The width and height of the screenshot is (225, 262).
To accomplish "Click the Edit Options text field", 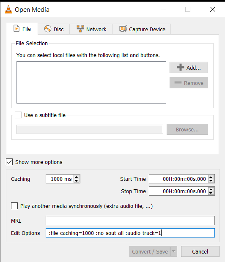I will pyautogui.click(x=130, y=233).
